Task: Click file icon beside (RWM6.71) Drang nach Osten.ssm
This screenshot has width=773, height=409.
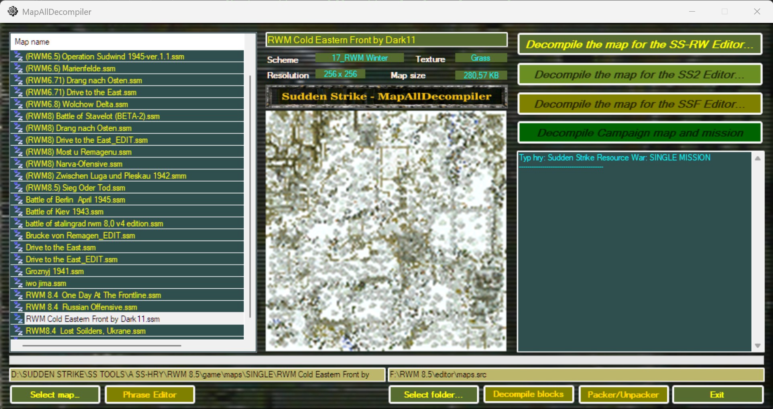Action: pyautogui.click(x=18, y=80)
